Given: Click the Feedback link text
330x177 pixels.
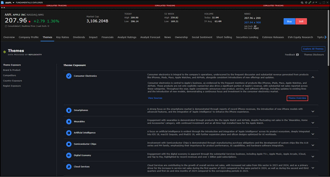Looking at the screenshot, I should pos(290,55).
